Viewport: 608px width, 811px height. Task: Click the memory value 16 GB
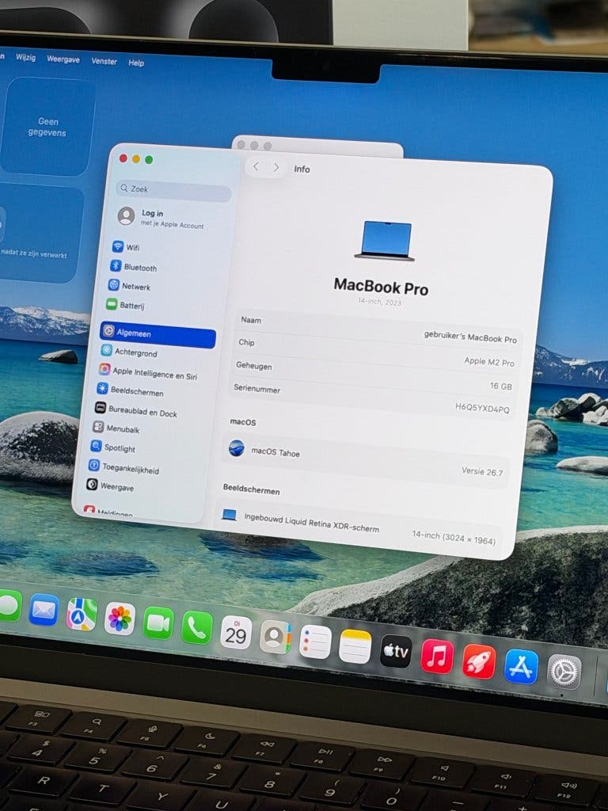click(500, 386)
